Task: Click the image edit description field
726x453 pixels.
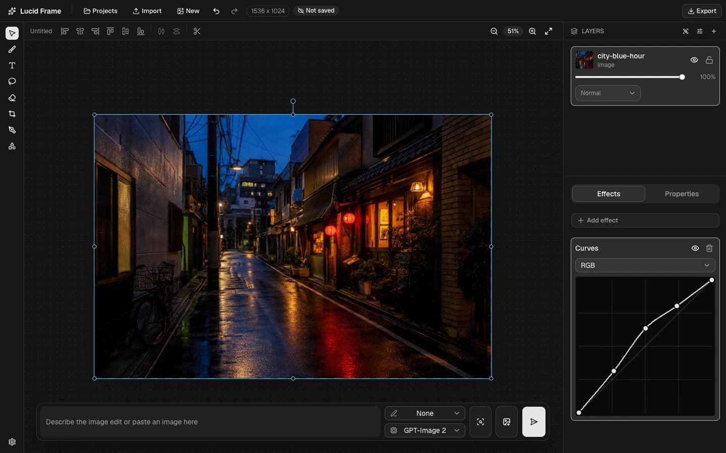Action: [210, 422]
